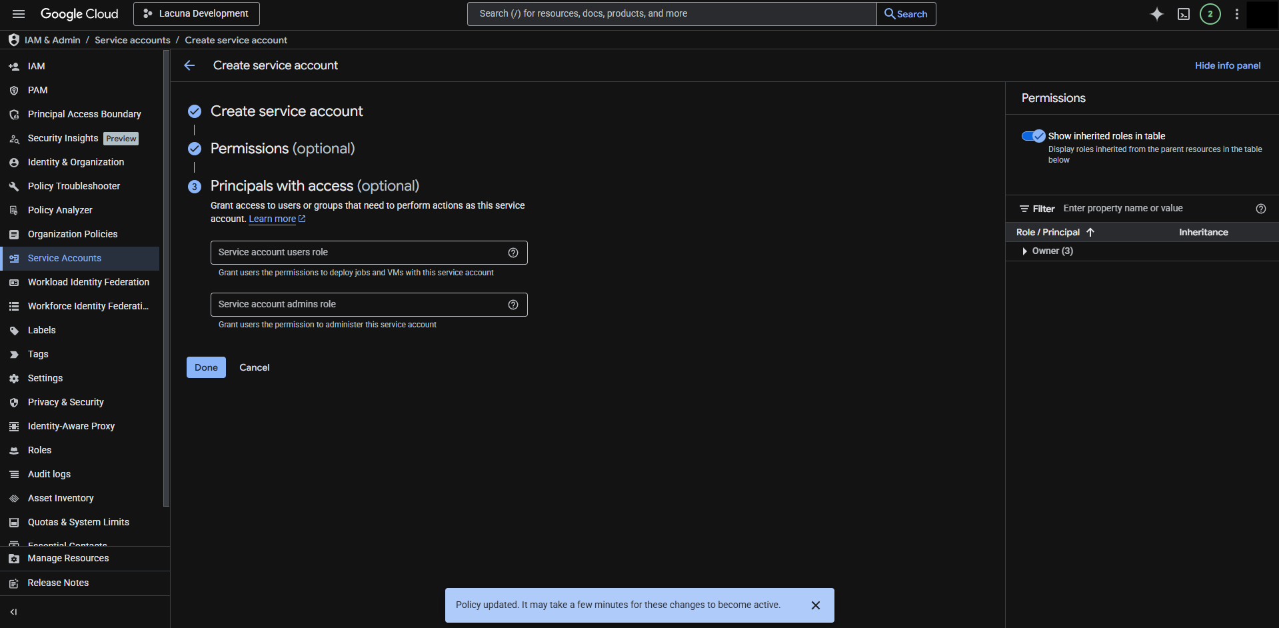Open the Gemini AI assistant sparkle icon

tap(1156, 14)
